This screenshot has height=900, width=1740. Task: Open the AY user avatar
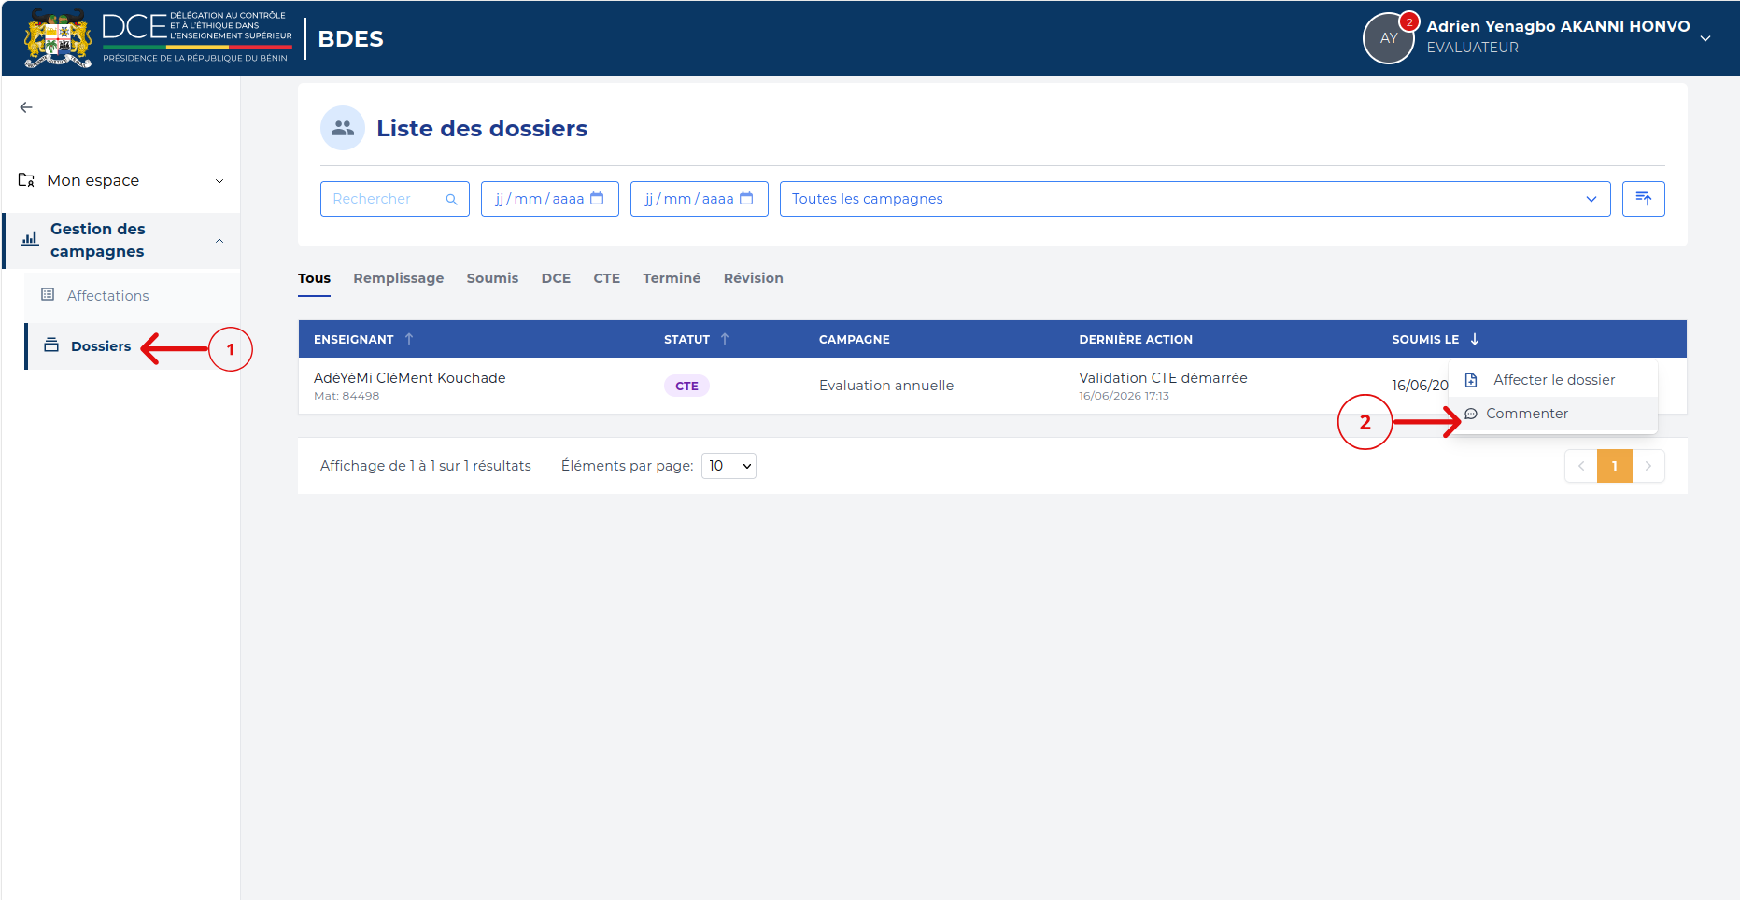pos(1388,38)
